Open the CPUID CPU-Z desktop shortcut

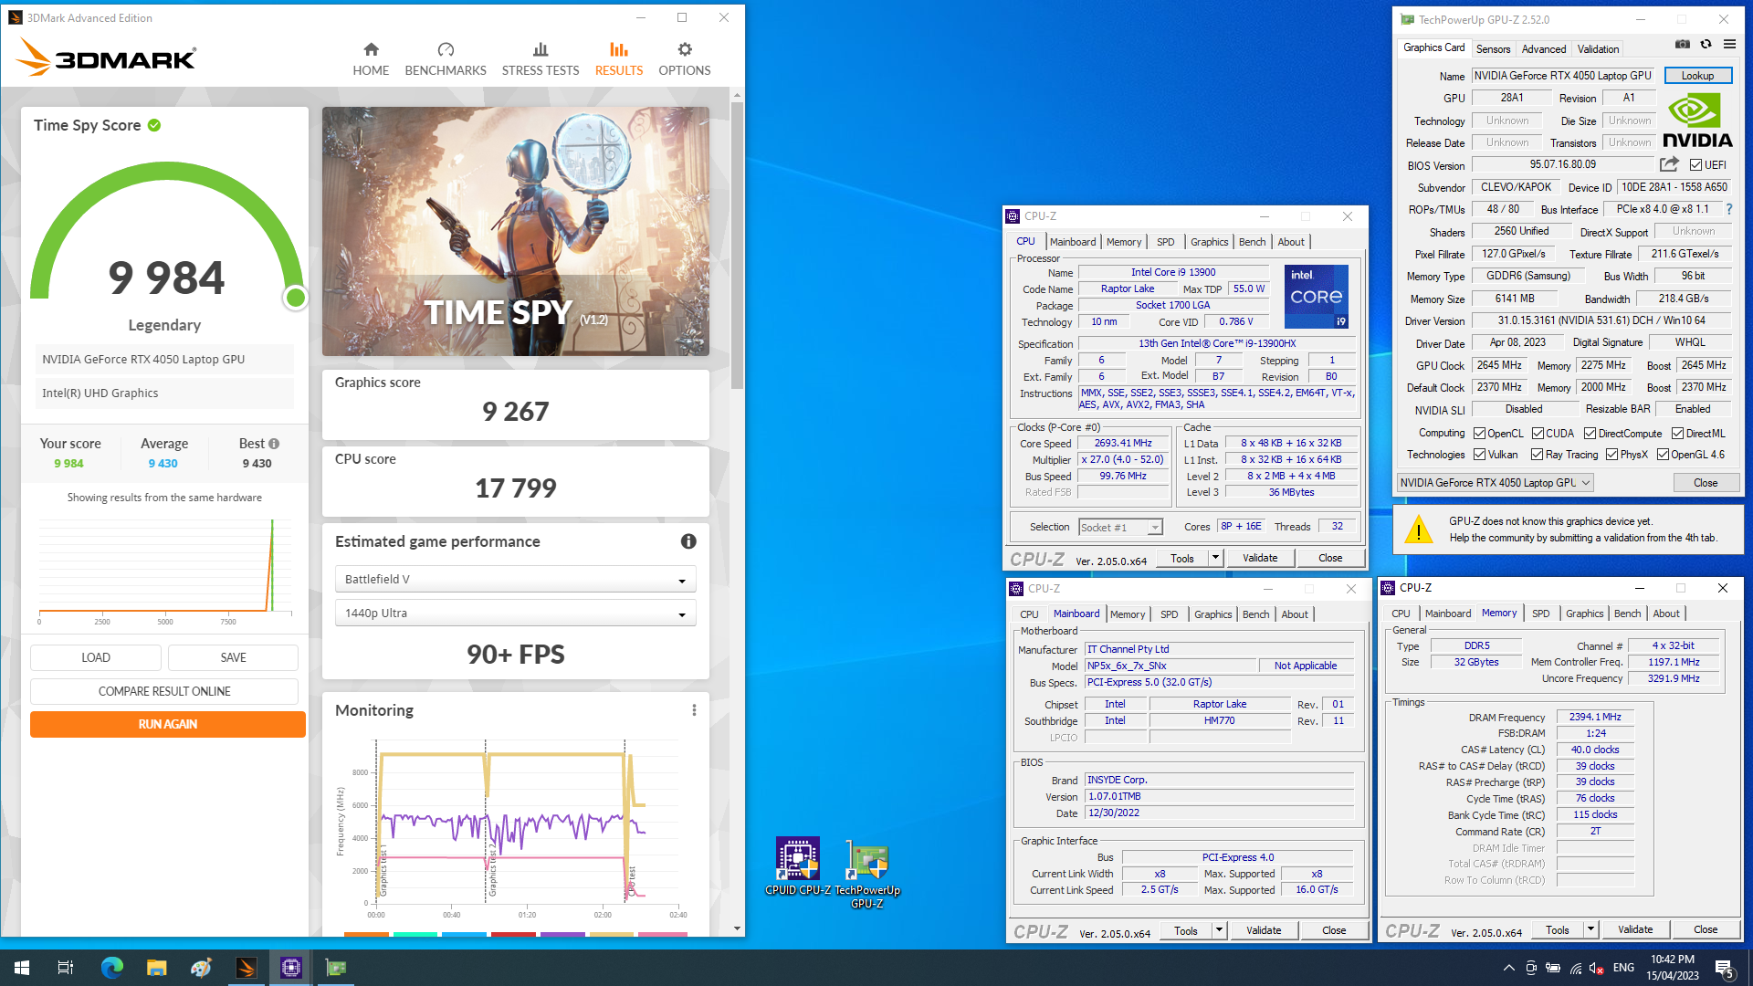click(x=798, y=866)
